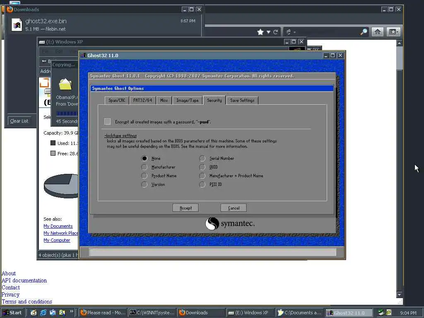Open the Contact link on the webpage
The width and height of the screenshot is (424, 318).
[11, 287]
